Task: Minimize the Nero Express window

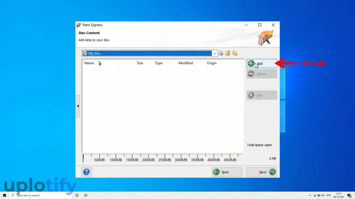Action: (246, 25)
